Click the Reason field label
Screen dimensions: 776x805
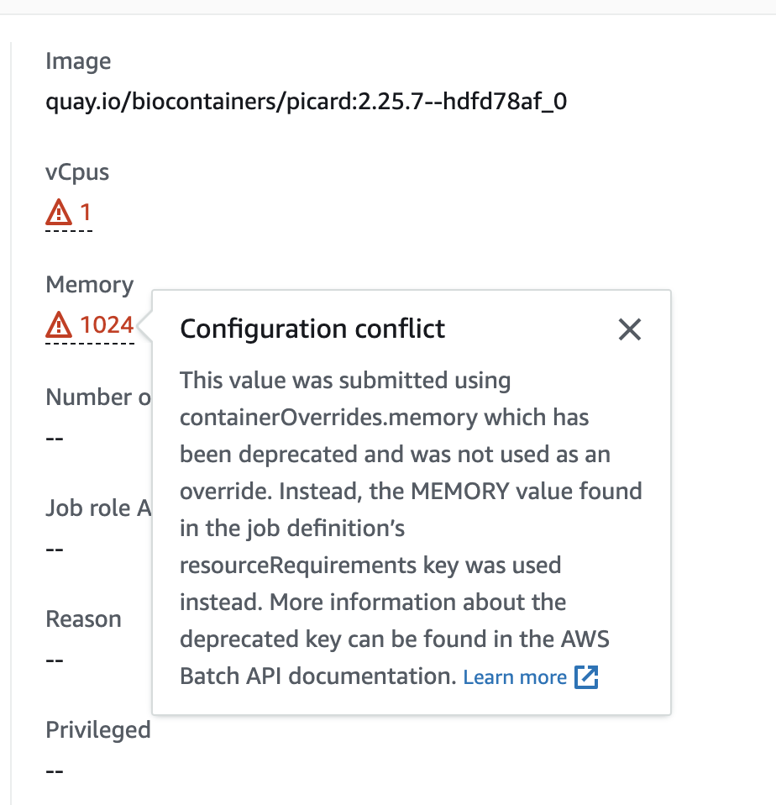coord(83,618)
